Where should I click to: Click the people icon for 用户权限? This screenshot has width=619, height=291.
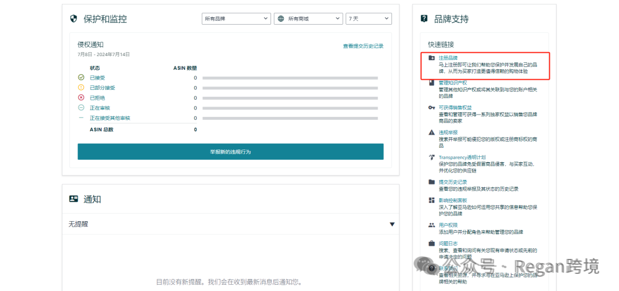[x=432, y=225]
